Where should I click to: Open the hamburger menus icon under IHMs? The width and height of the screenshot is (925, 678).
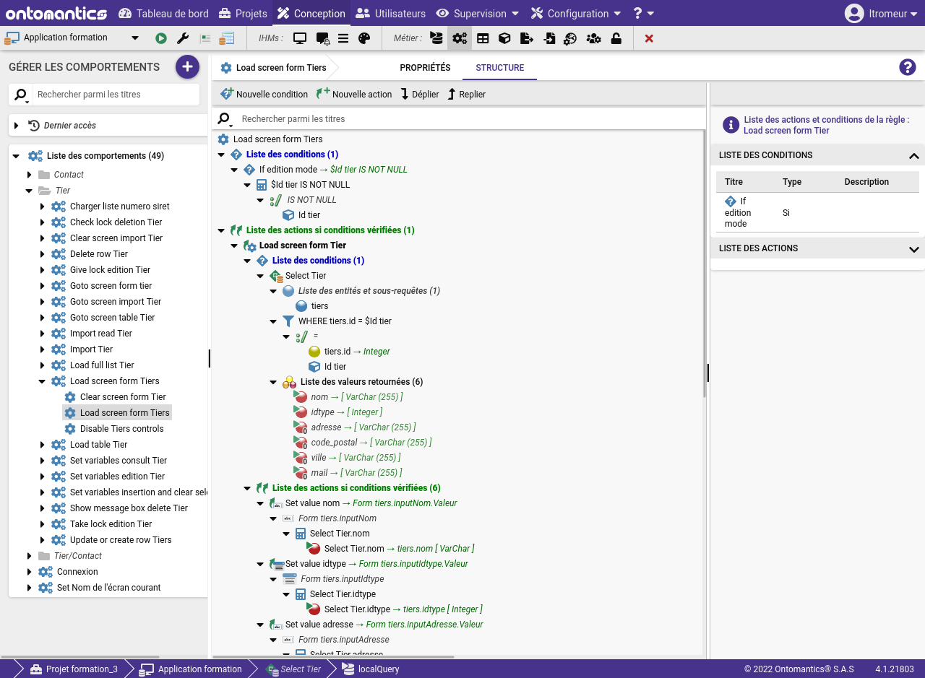tap(343, 38)
